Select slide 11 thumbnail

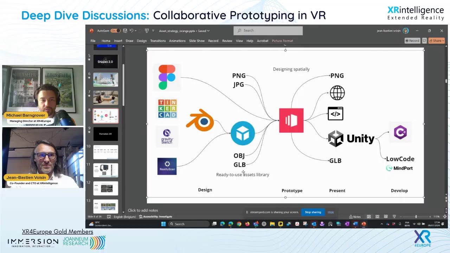tap(105, 170)
